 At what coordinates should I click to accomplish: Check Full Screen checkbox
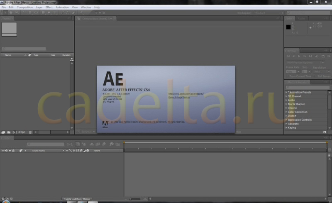[315, 76]
